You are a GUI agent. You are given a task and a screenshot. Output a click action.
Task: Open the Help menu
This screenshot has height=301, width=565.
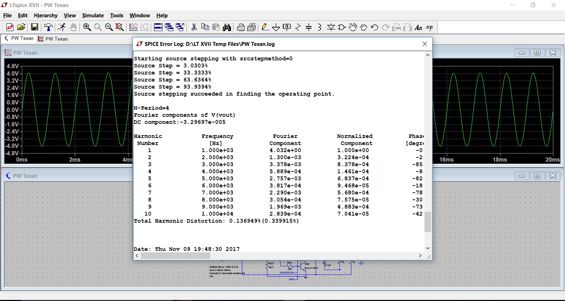pyautogui.click(x=162, y=16)
